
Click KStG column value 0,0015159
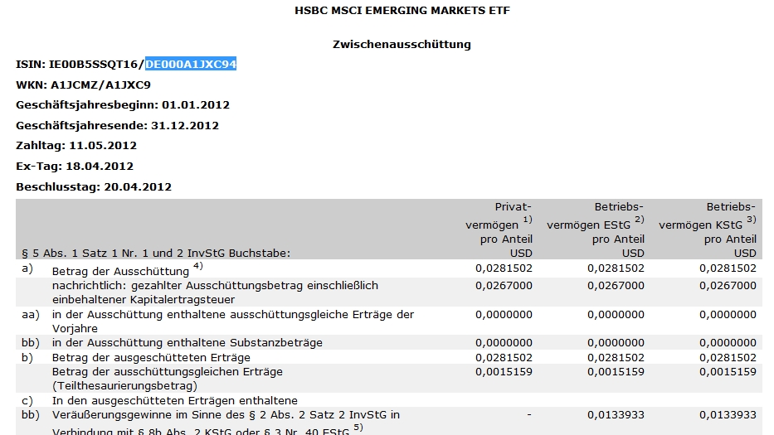[728, 372]
